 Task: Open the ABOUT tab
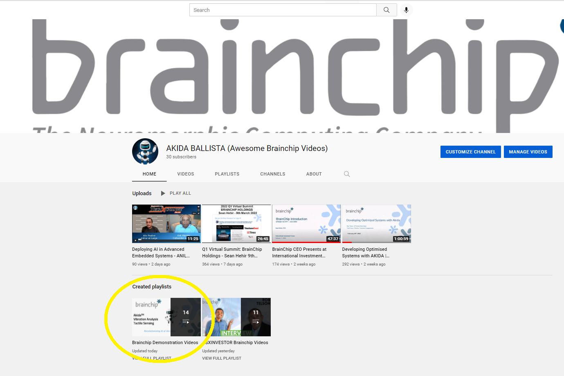pyautogui.click(x=314, y=174)
